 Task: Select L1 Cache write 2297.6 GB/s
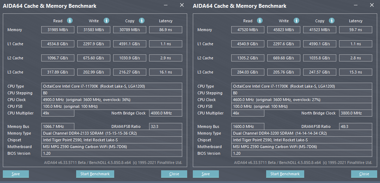click(284, 44)
